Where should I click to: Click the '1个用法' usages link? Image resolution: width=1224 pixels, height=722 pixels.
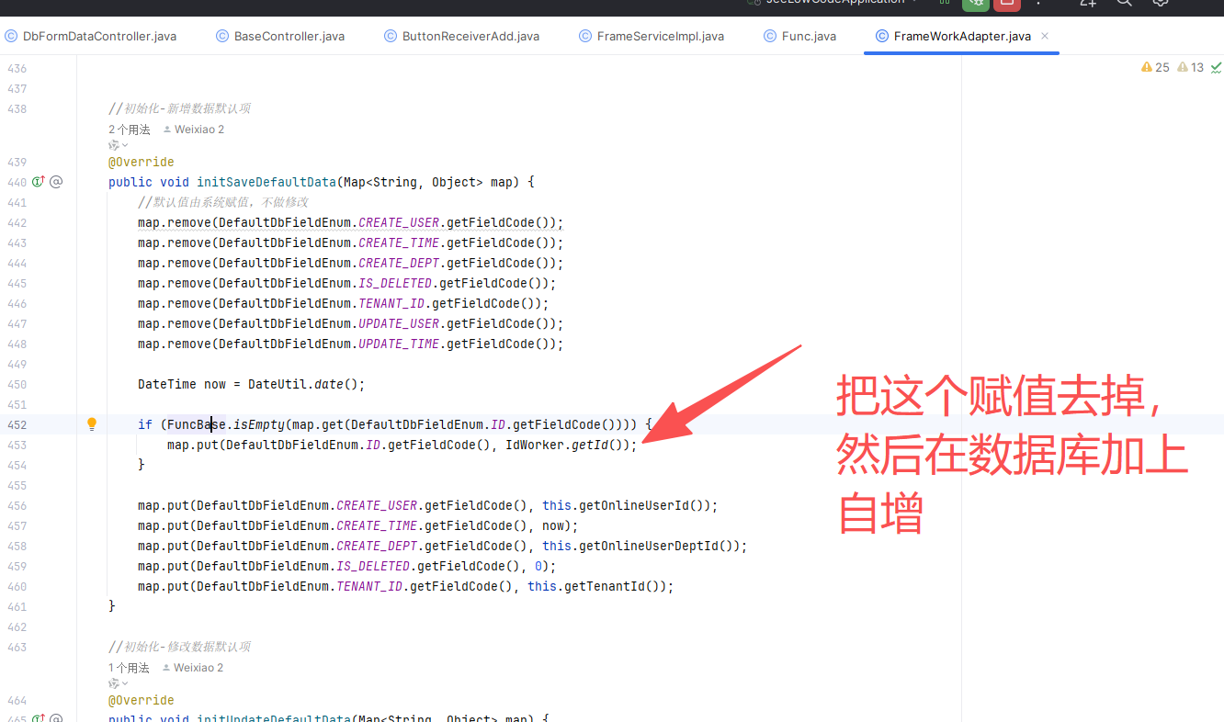point(129,668)
